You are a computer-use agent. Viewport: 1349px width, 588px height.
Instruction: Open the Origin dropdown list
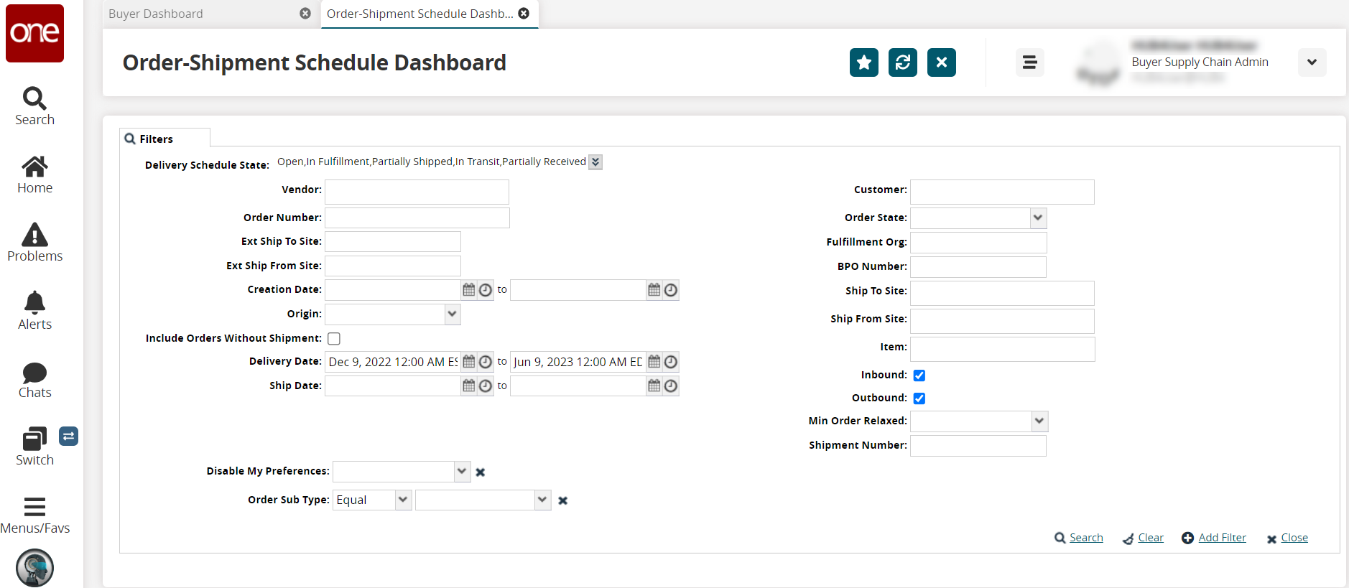coord(452,314)
